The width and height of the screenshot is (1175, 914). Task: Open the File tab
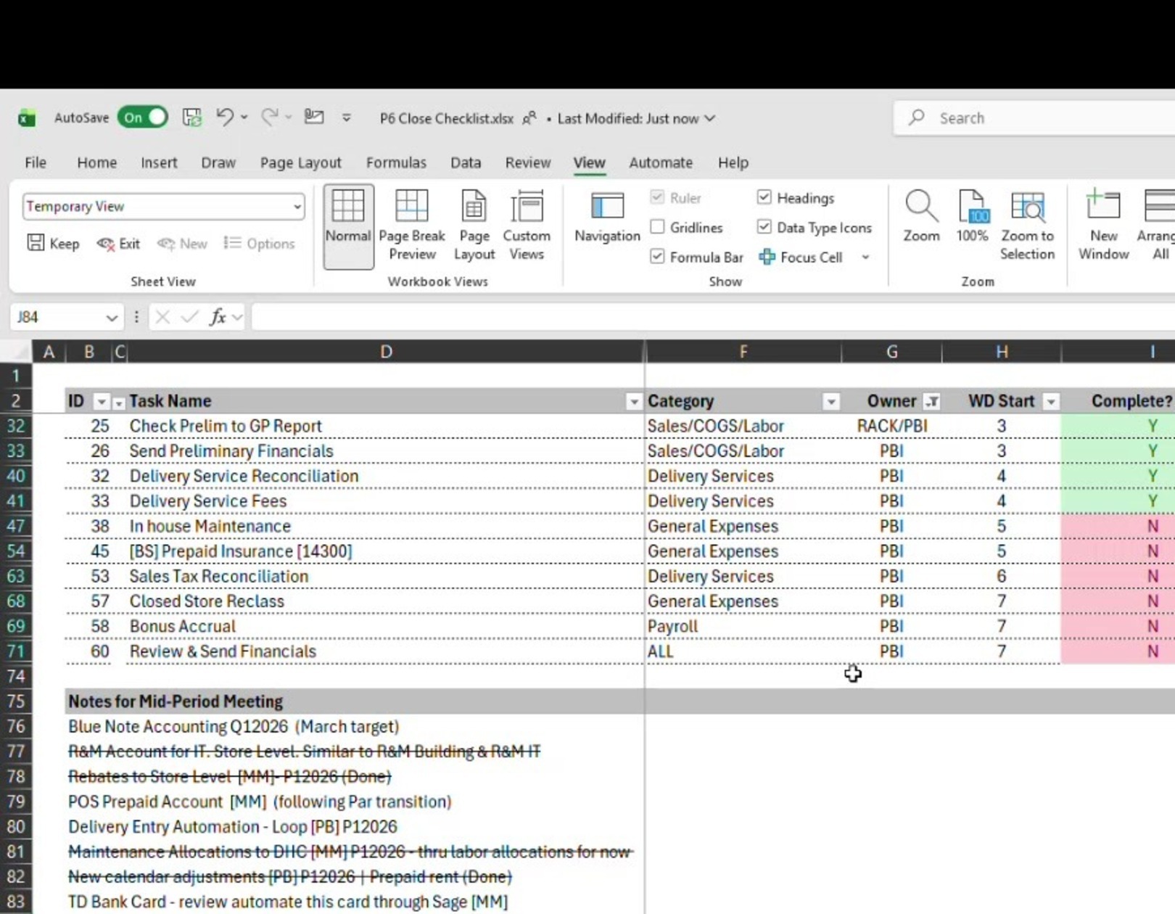[36, 162]
